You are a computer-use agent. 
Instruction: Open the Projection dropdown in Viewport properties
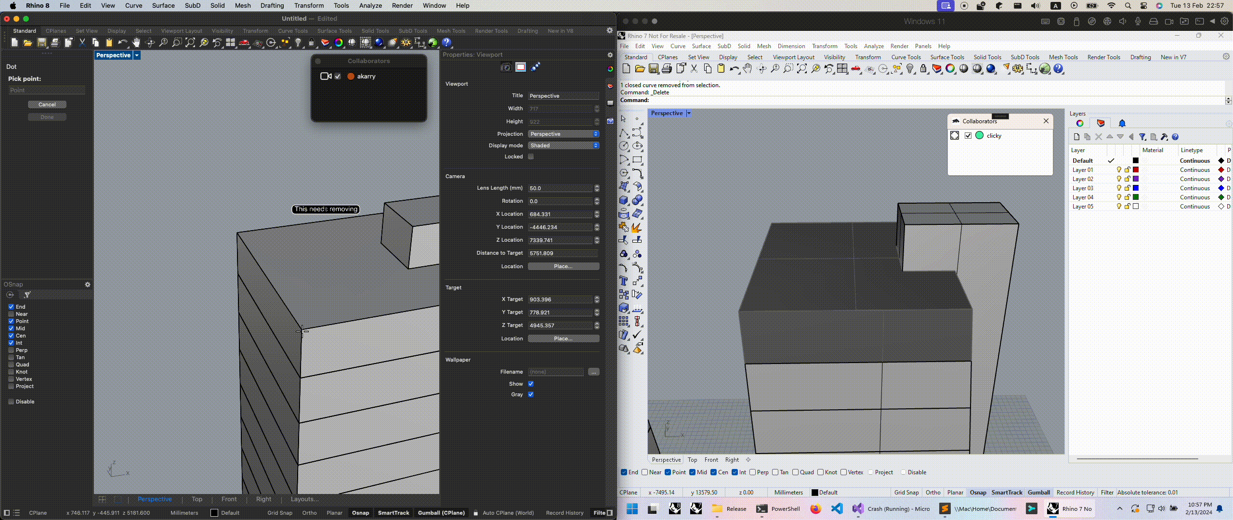pos(563,134)
